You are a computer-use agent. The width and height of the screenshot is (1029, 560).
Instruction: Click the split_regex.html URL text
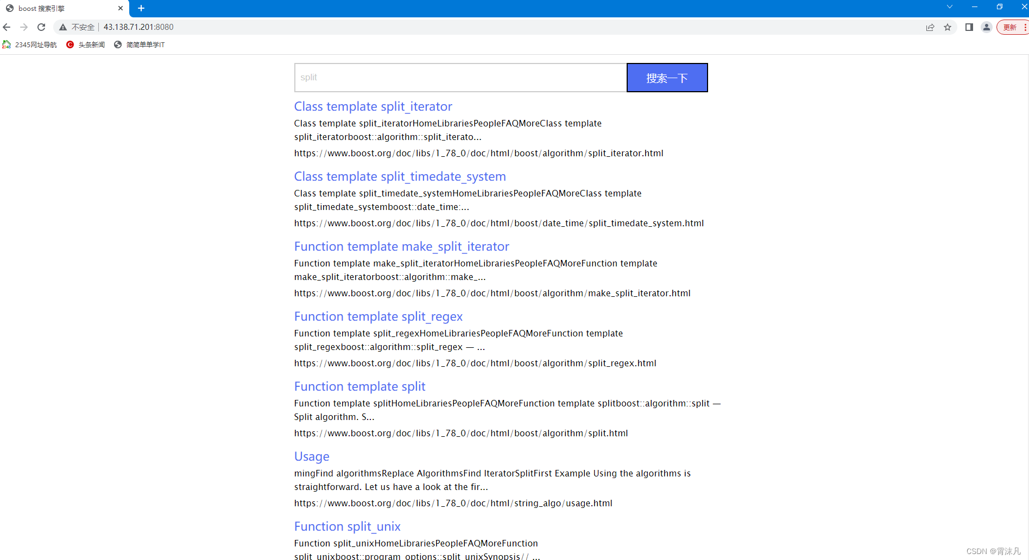(x=475, y=363)
